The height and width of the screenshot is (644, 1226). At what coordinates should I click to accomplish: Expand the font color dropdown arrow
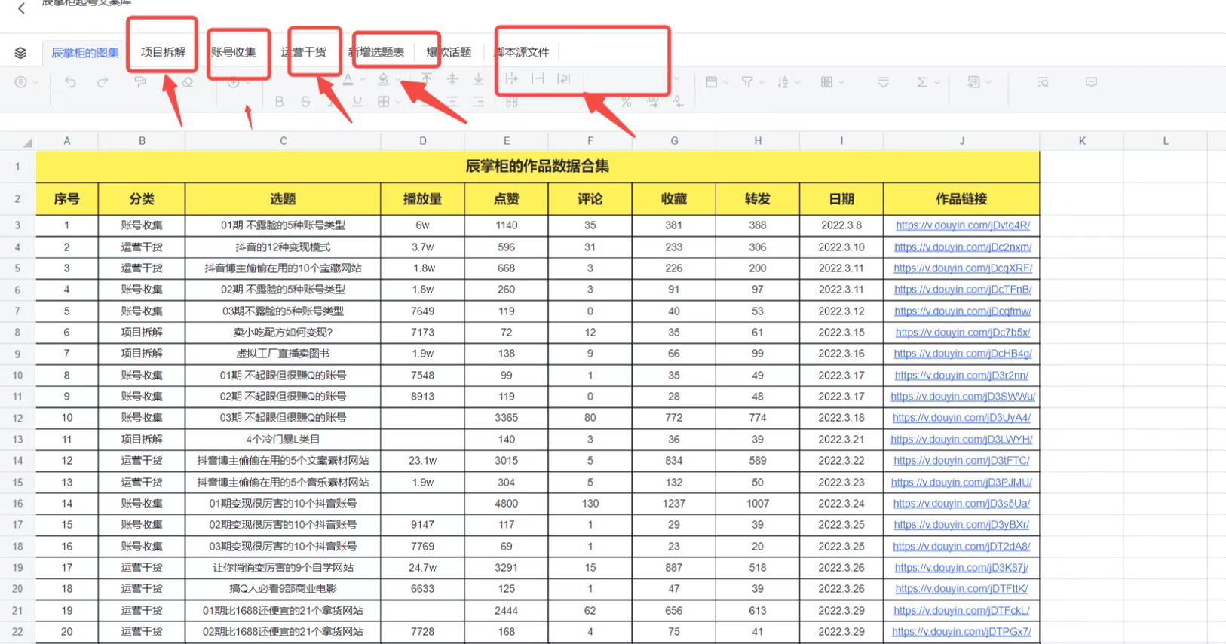pos(363,79)
